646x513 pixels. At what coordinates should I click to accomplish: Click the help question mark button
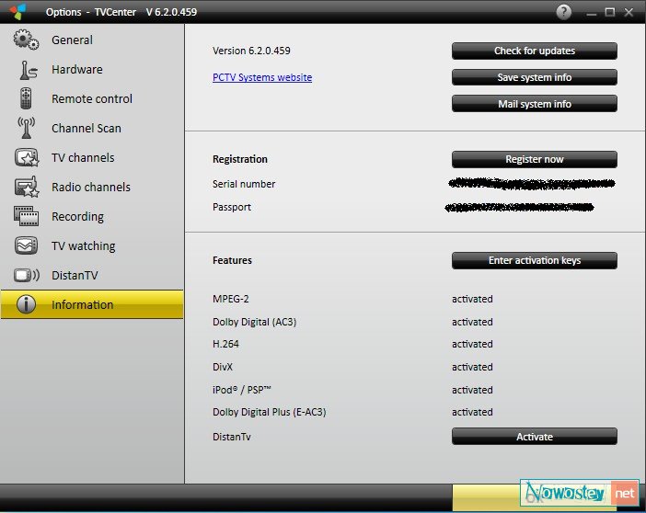pyautogui.click(x=564, y=12)
